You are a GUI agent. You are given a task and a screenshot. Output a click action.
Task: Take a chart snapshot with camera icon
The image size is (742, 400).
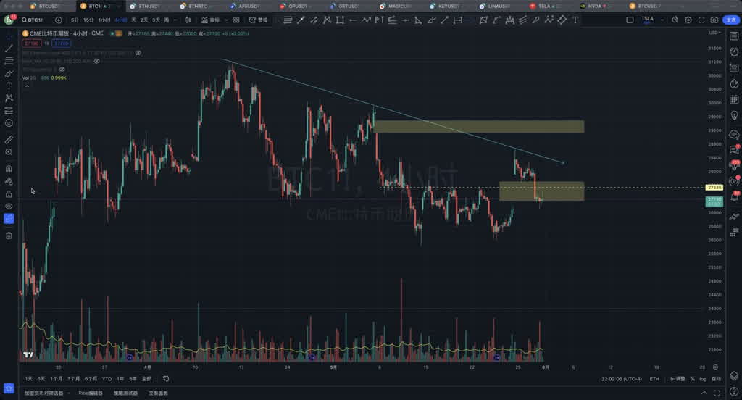[x=714, y=20]
